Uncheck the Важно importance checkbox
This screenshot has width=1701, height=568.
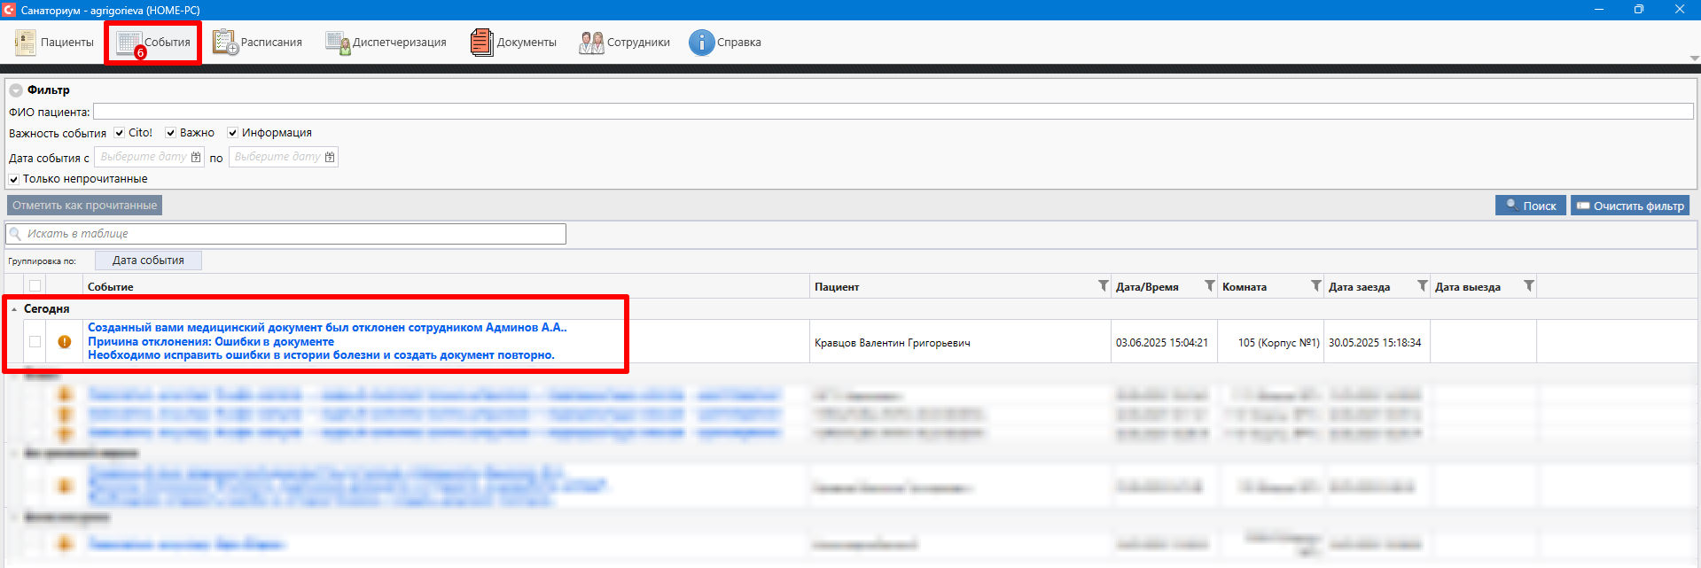pos(171,133)
